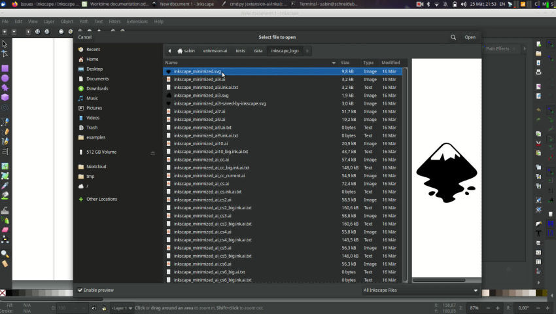Toggle current layer lock in status bar
The width and height of the screenshot is (556, 314).
104,307
